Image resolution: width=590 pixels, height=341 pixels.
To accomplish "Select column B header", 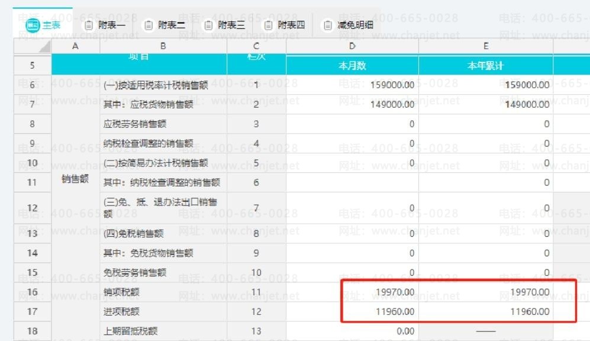I will tap(163, 46).
